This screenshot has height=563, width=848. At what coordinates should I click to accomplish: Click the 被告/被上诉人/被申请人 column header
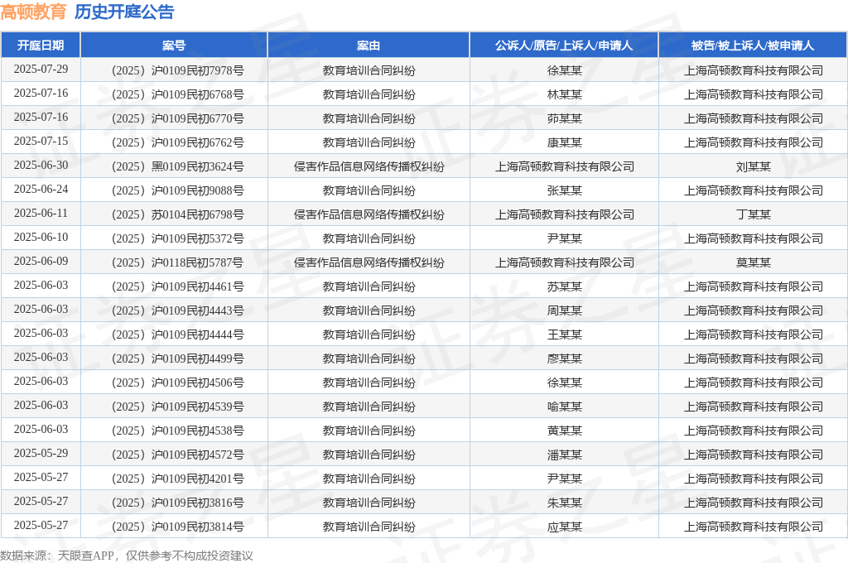(753, 46)
